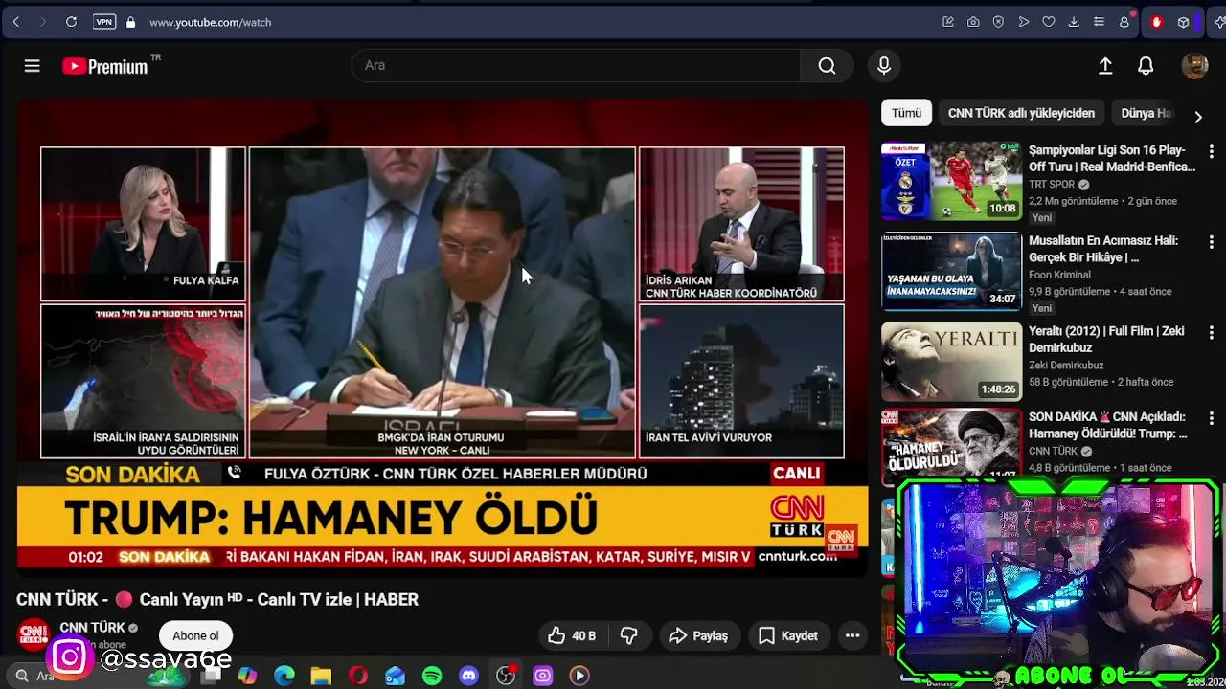
Task: Open the Yeraltı (2012) Full Film thumbnail
Action: coord(951,362)
